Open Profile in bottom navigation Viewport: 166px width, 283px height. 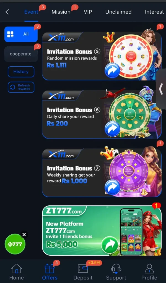coord(149,272)
